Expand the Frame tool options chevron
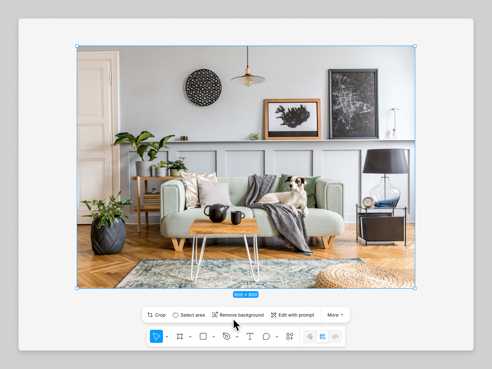This screenshot has width=492, height=369. (190, 336)
